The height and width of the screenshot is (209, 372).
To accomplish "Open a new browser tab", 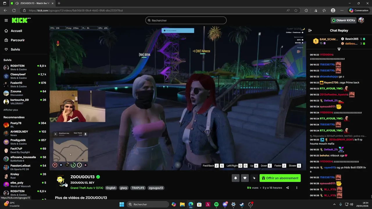I will click(x=59, y=3).
